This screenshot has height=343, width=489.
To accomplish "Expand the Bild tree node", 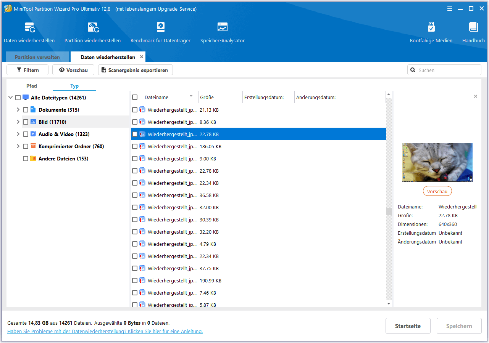I will (x=18, y=122).
